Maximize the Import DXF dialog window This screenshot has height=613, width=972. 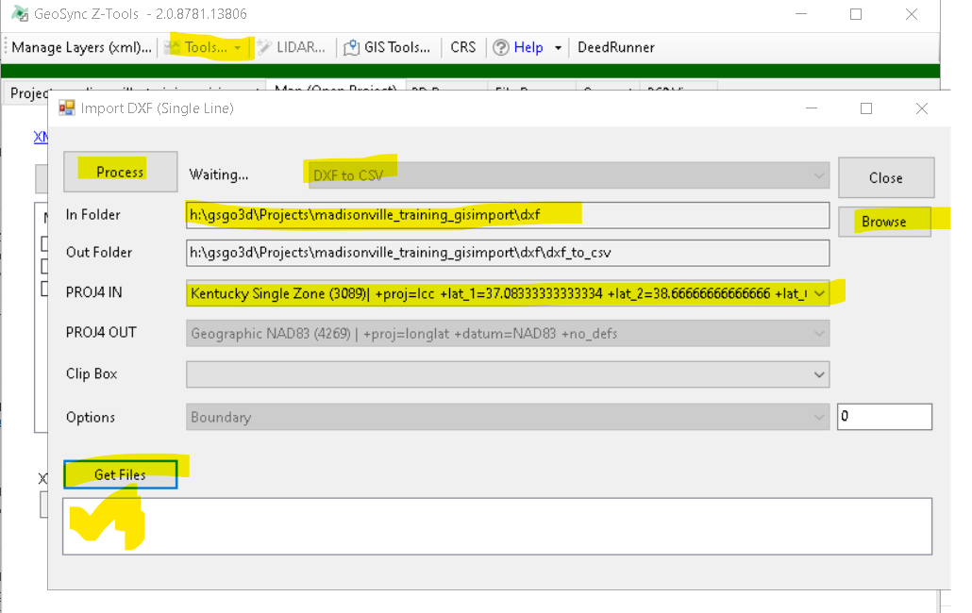tap(865, 108)
